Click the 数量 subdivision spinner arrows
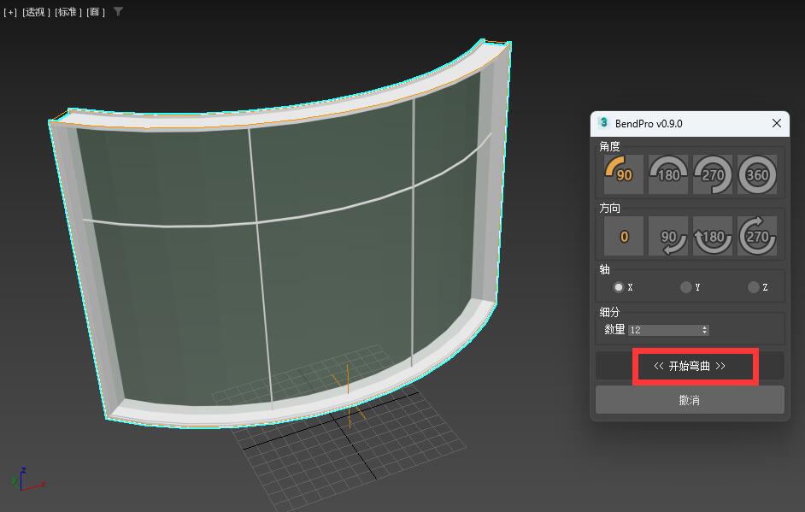The image size is (805, 512). point(705,330)
